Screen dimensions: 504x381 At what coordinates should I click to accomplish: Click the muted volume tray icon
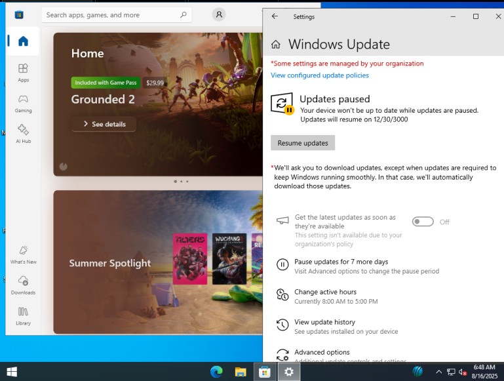pos(463,372)
